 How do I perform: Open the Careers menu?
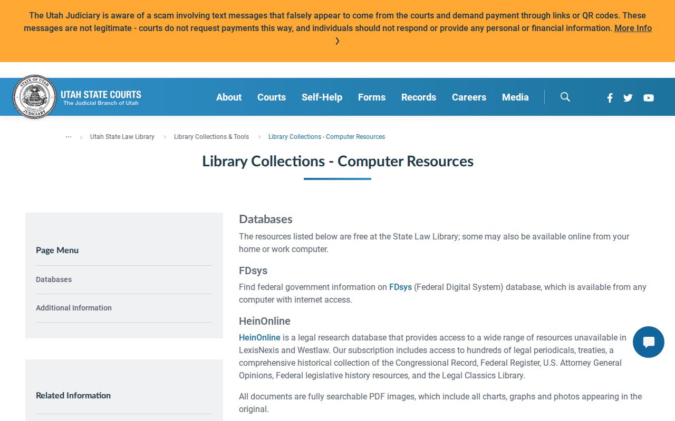(x=469, y=97)
